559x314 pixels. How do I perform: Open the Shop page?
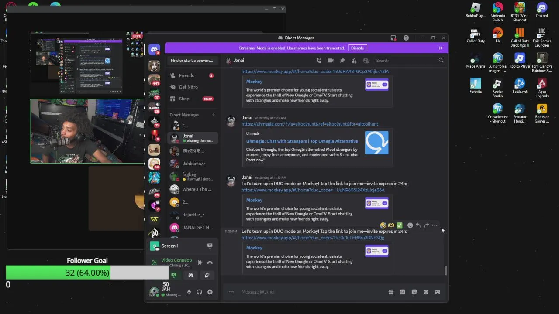point(193,99)
